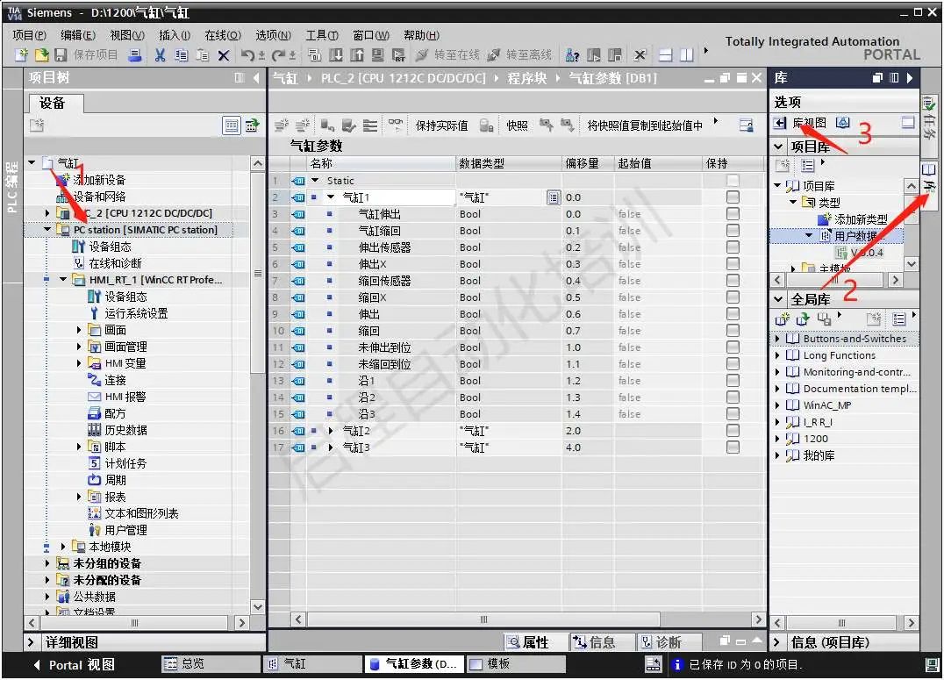Click 快照 snapshot button
Viewport: 944px width, 680px height.
tap(517, 125)
